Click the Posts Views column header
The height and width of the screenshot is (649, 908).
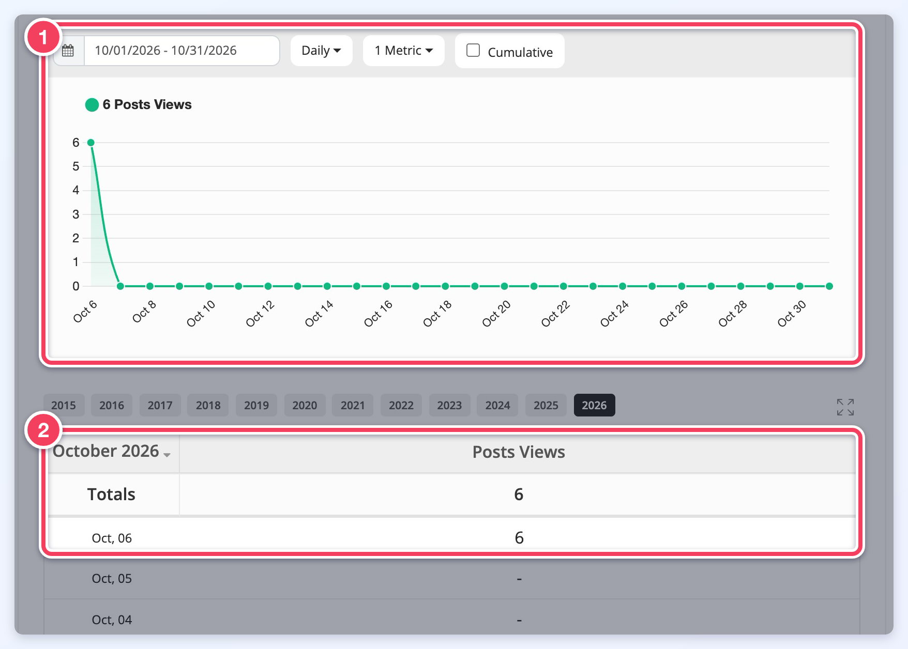(519, 452)
